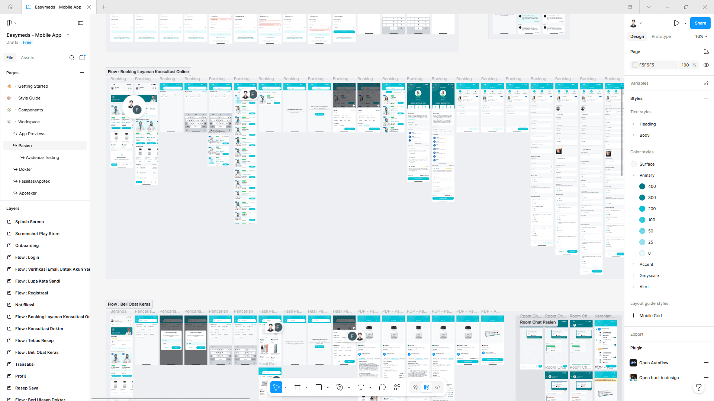The height and width of the screenshot is (401, 714).
Task: Open the 16% zoom level dropdown
Action: [701, 36]
